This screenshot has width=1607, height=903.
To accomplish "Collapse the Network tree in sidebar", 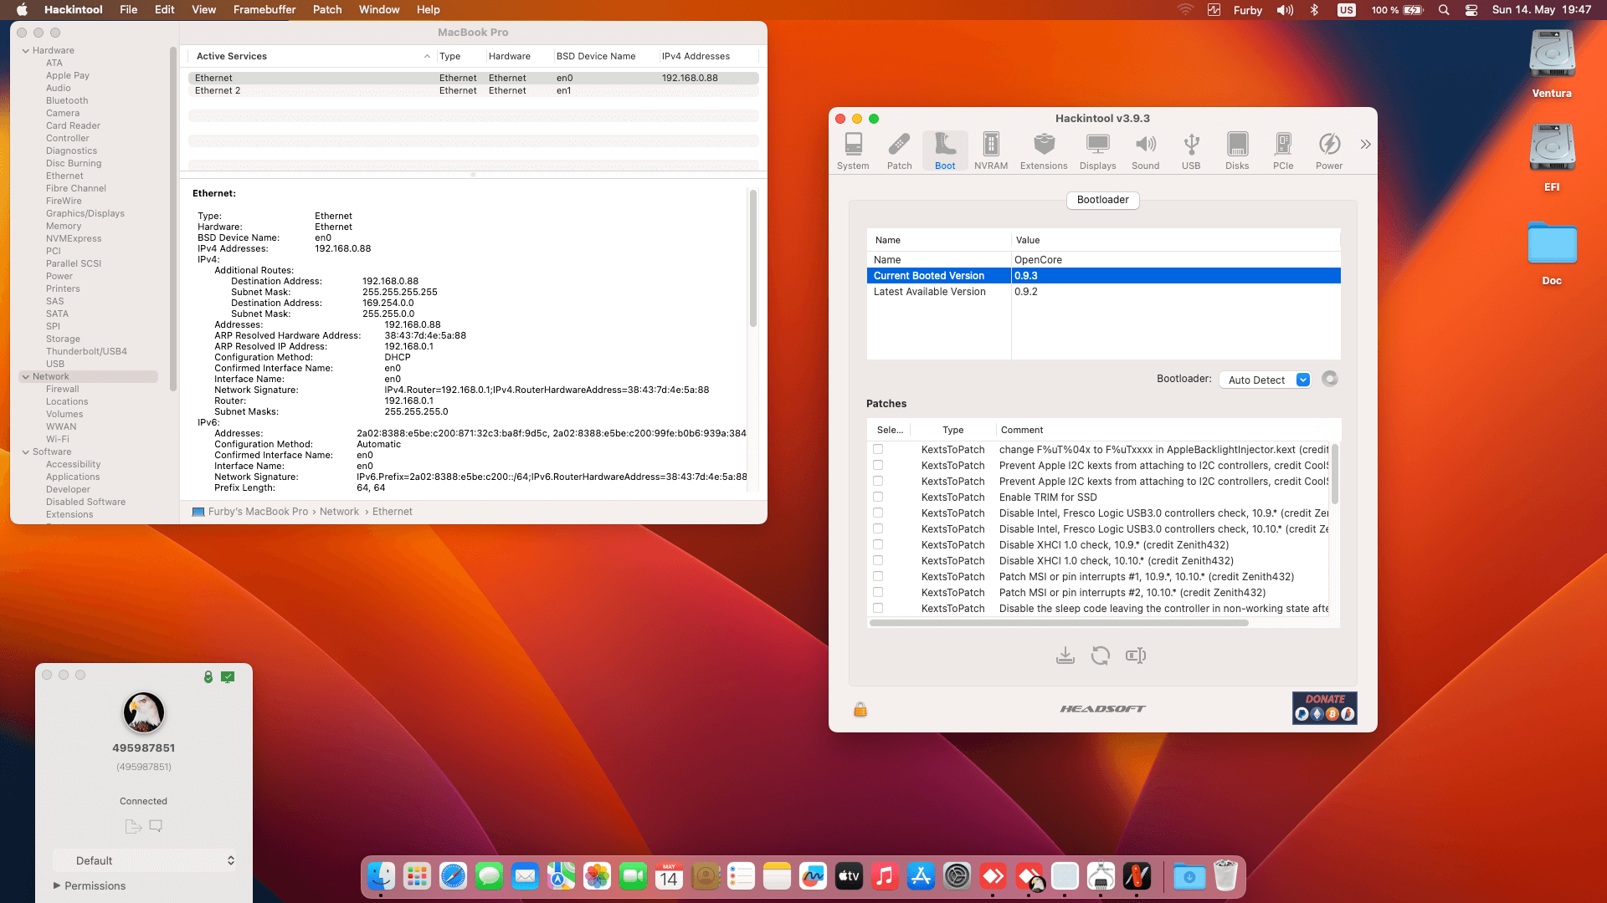I will 26,376.
